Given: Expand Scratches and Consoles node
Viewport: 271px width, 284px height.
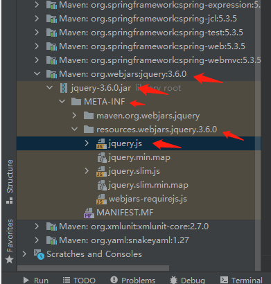Looking at the screenshot, I should (24, 254).
